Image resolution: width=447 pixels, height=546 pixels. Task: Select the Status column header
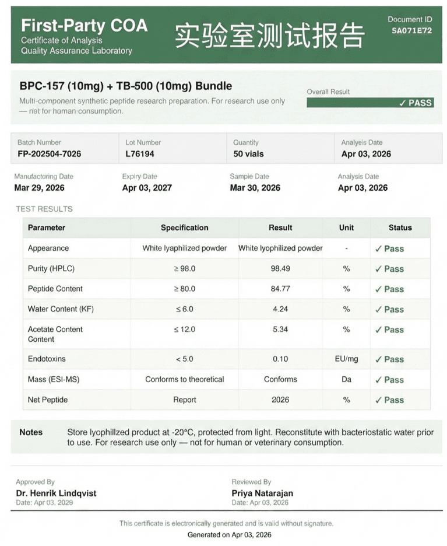pyautogui.click(x=400, y=228)
